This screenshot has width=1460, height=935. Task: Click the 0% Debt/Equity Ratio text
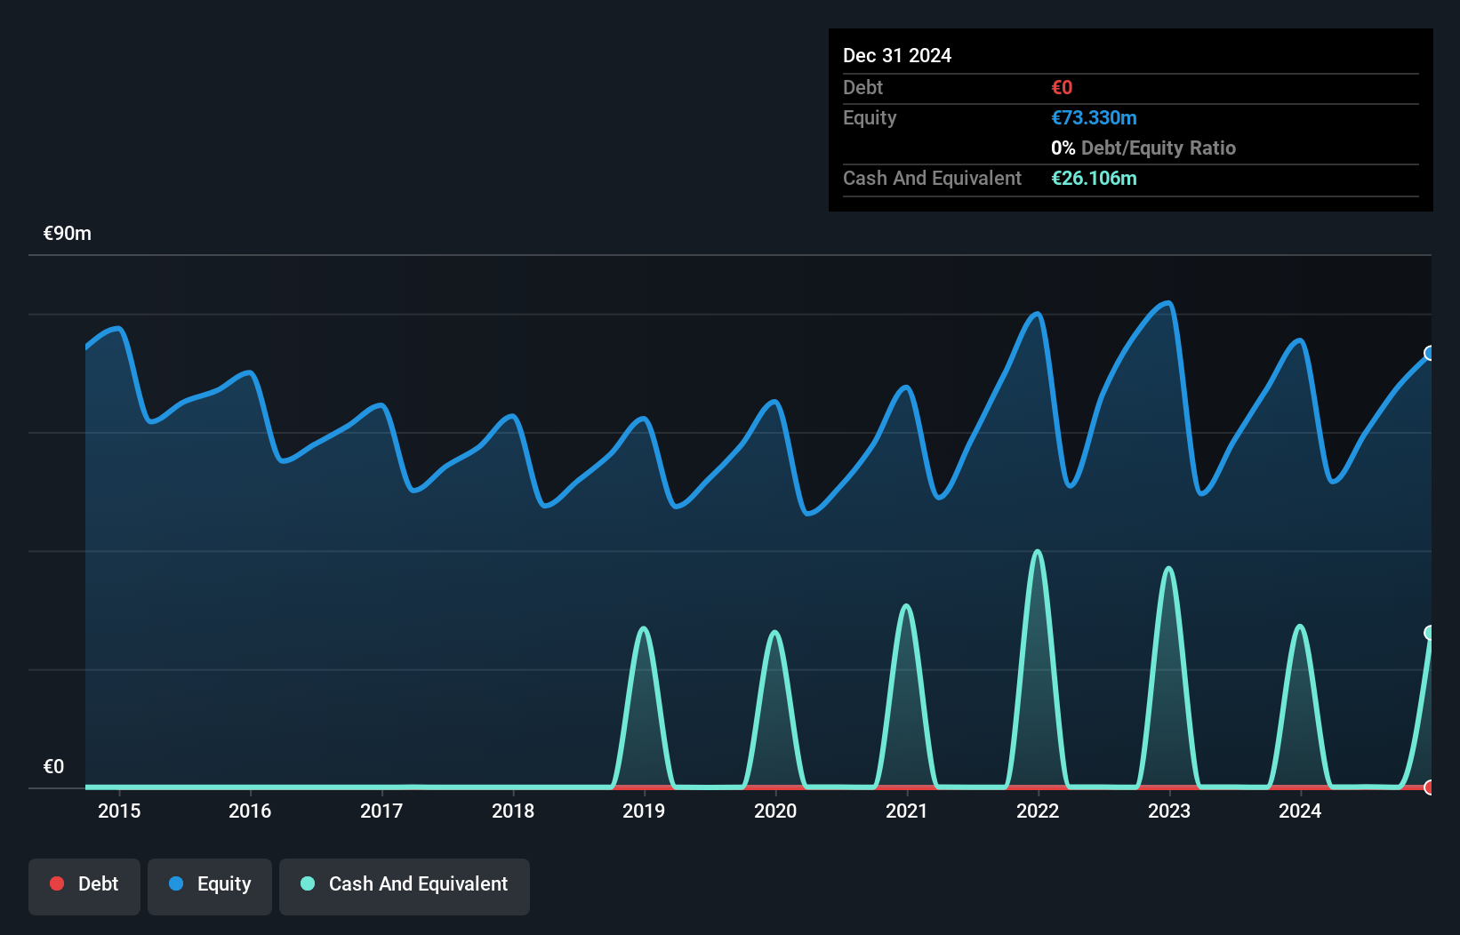(1143, 148)
